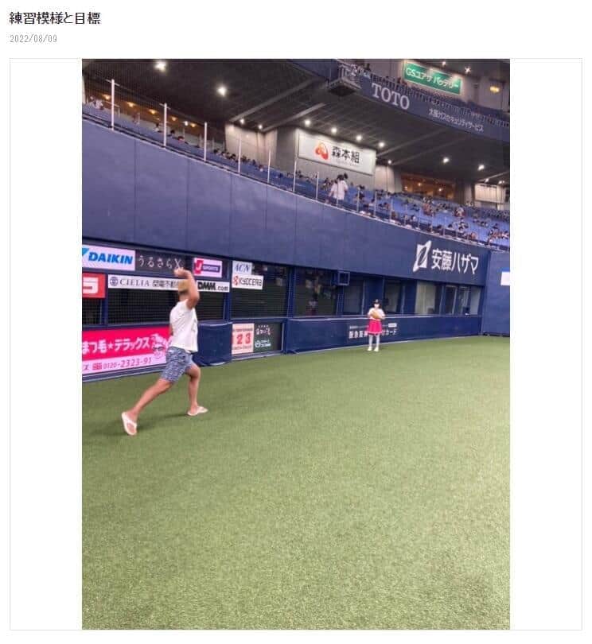This screenshot has height=644, width=592.
Task: Open the post title 練習模様と目標
Action: [x=55, y=18]
